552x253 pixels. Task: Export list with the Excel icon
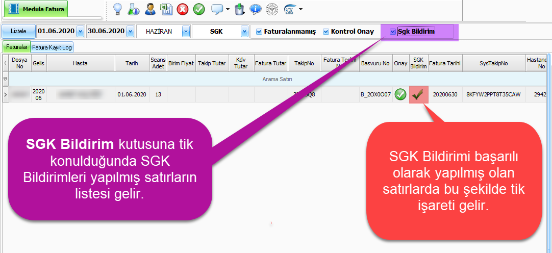[x=166, y=9]
